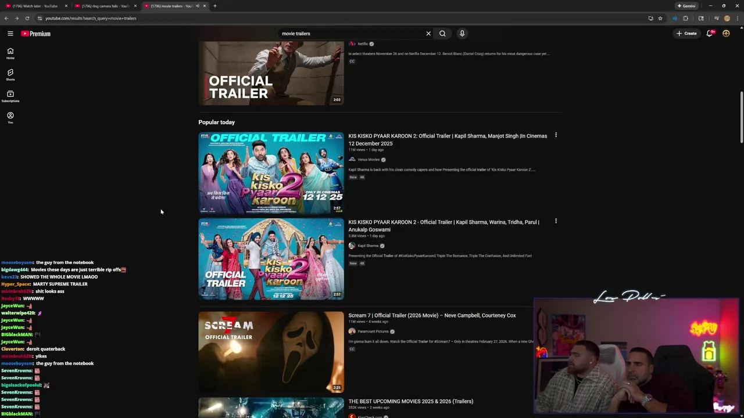Viewport: 744px width, 418px height.
Task: View site information icon in address bar
Action: (40, 18)
